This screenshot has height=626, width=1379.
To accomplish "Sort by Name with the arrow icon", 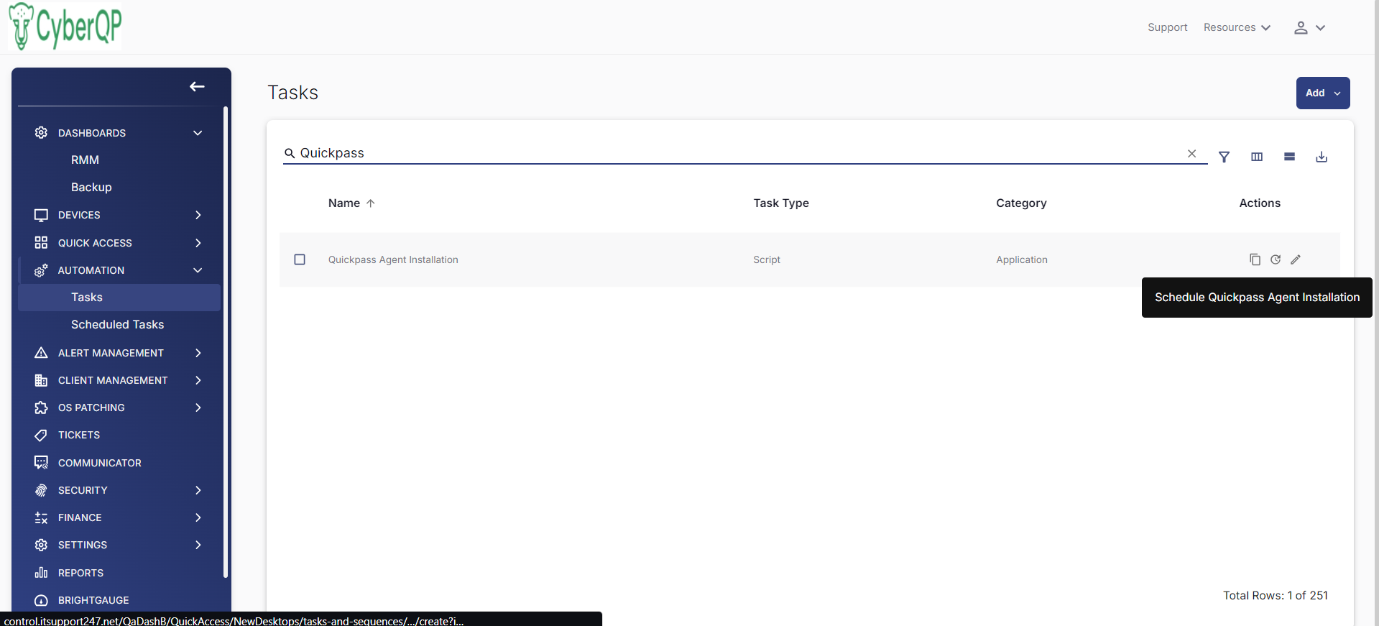I will pyautogui.click(x=371, y=203).
